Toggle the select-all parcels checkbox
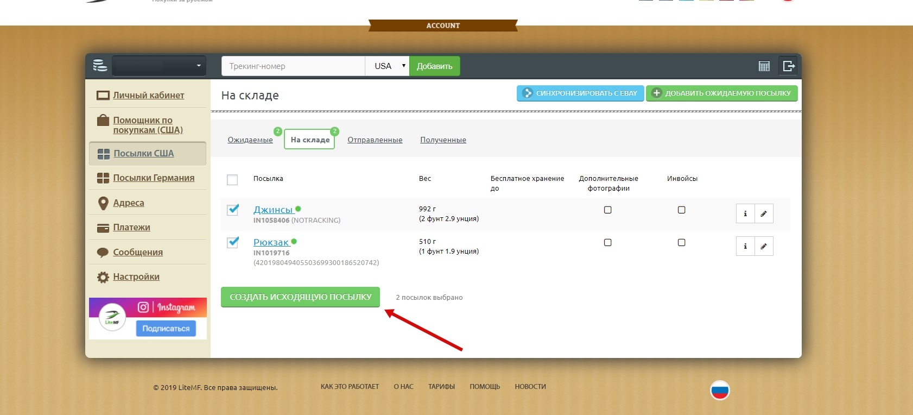This screenshot has height=415, width=913. coord(232,180)
